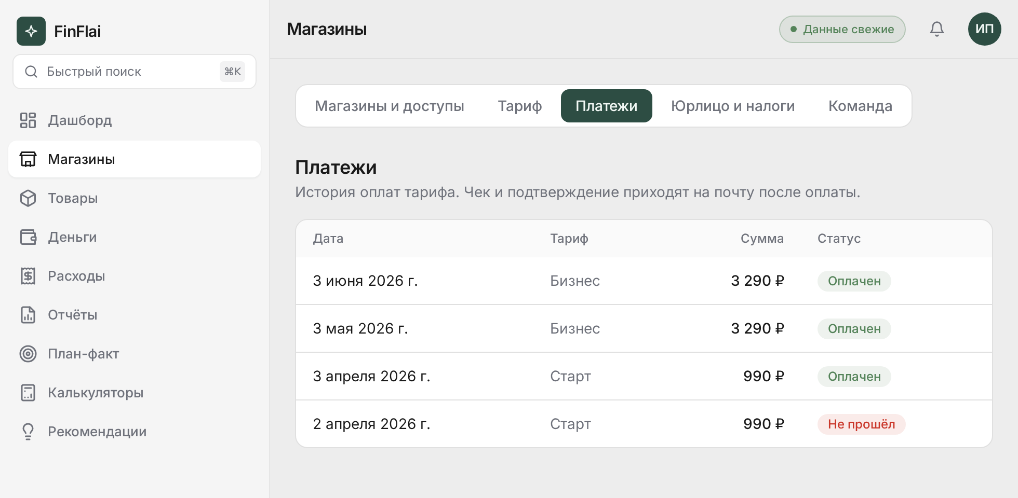This screenshot has height=498, width=1018.
Task: Select the Платежи tab
Action: tap(607, 106)
